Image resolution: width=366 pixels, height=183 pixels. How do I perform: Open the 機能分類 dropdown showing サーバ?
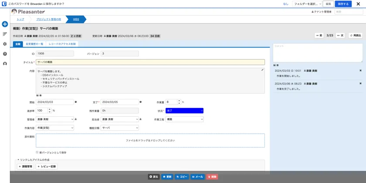119,128
